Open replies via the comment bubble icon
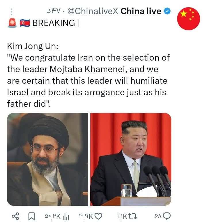Image resolution: width=207 pixels, height=224 pixels. (167, 216)
